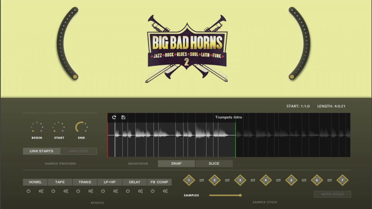Choose the SLICE behaviour button
Image resolution: width=372 pixels, height=209 pixels.
tap(214, 163)
